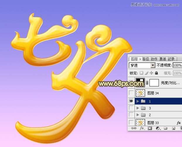Image resolution: width=182 pixels, height=147 pixels.
Task: Click the lock transparent pixels icon
Action: (x=142, y=73)
